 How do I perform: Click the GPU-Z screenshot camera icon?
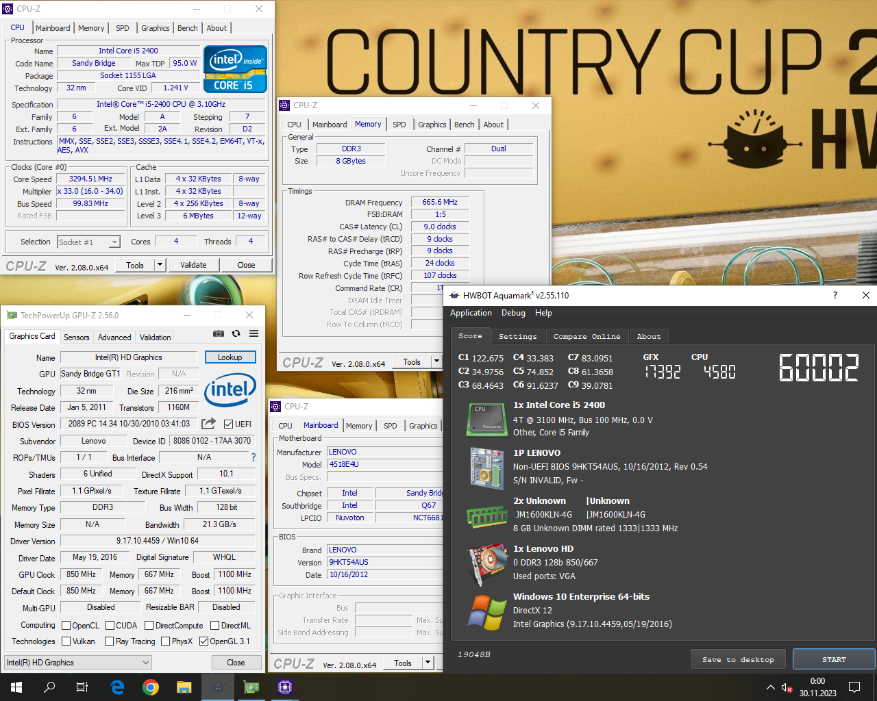point(219,333)
